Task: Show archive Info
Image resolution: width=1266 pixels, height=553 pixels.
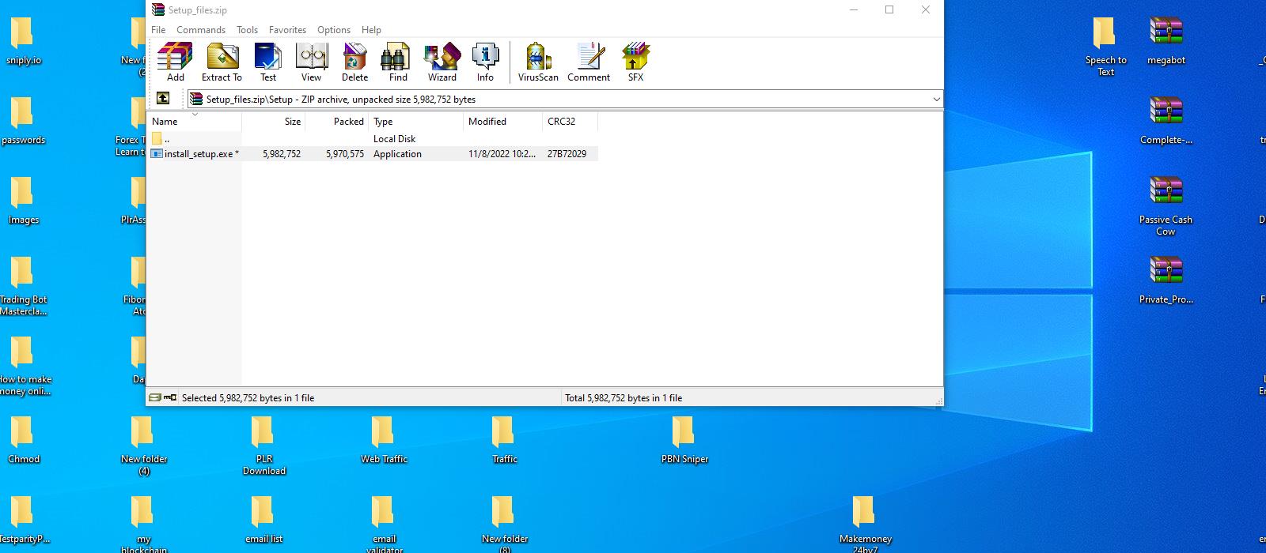Action: (x=485, y=62)
